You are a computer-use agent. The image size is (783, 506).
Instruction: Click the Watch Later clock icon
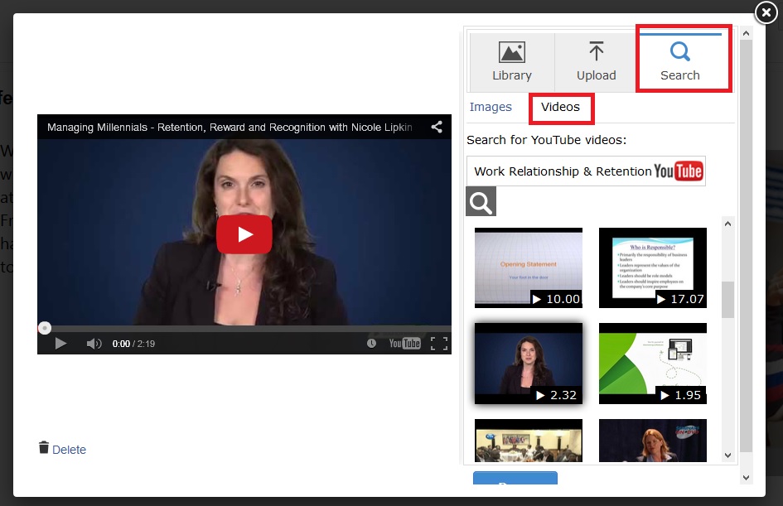click(x=371, y=343)
